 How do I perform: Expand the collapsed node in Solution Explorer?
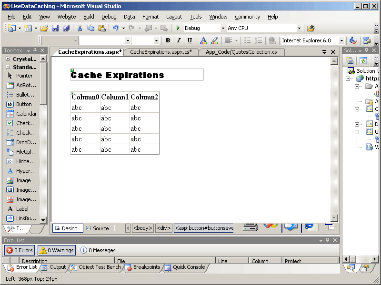(x=357, y=124)
